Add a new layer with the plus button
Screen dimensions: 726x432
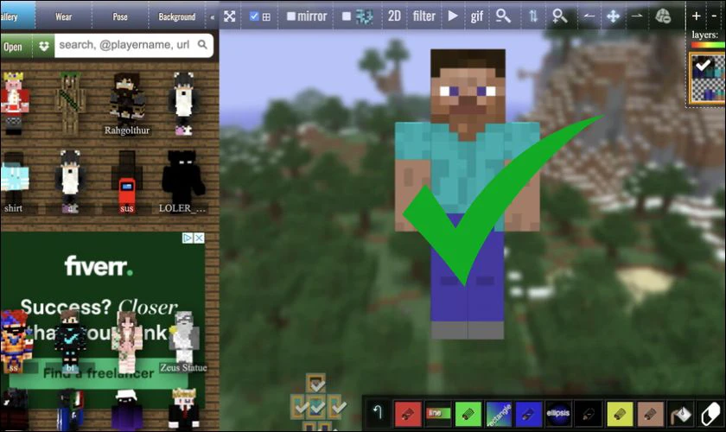(696, 16)
